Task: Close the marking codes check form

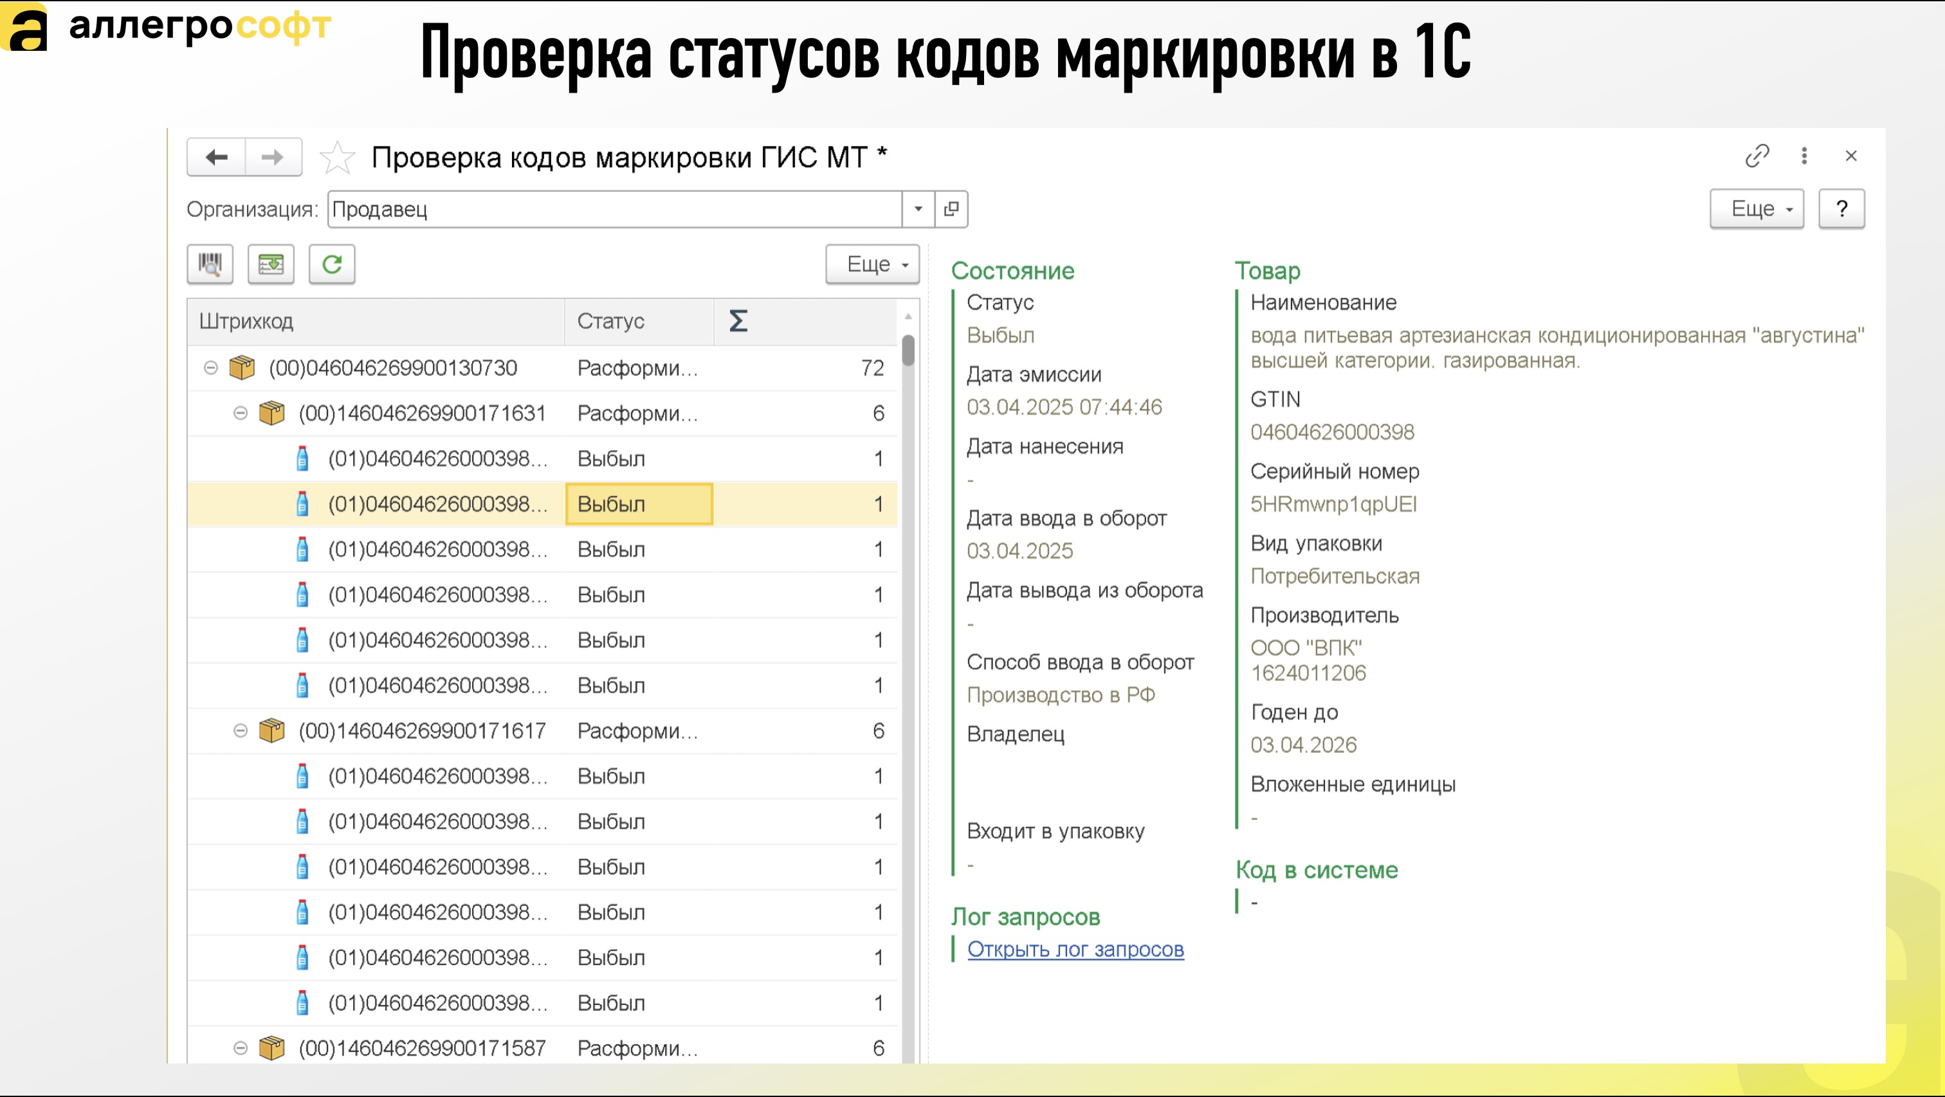Action: pos(1851,156)
